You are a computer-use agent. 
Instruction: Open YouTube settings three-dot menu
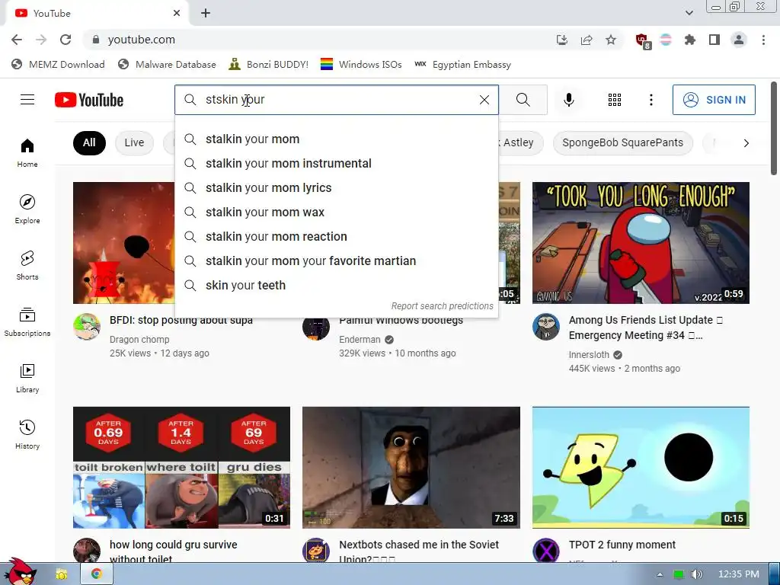tap(651, 100)
